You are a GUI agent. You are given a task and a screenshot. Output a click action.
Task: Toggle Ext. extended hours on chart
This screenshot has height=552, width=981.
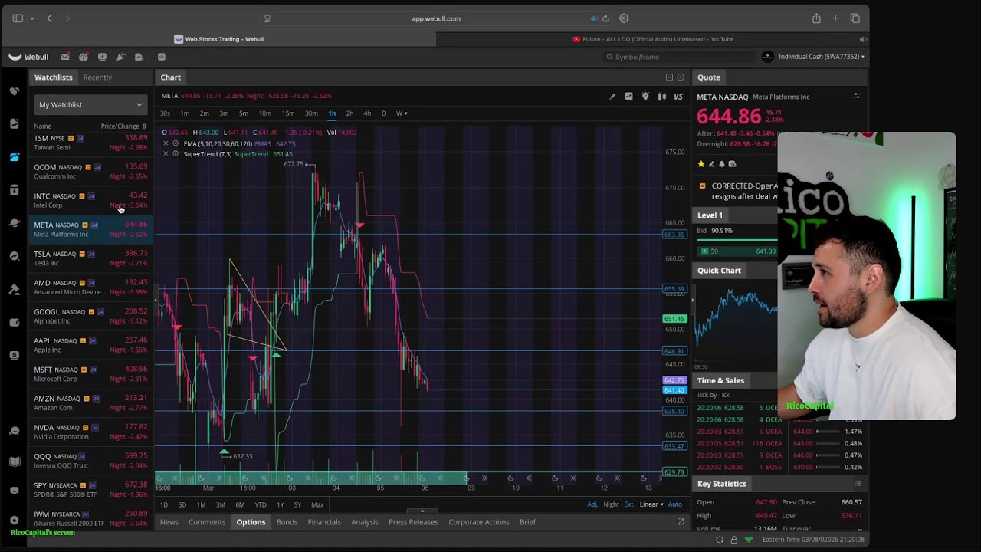click(x=629, y=504)
